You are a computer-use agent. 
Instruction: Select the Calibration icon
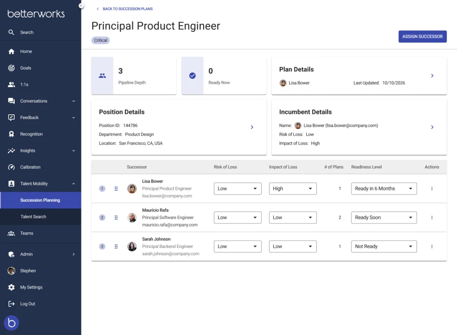click(x=11, y=167)
